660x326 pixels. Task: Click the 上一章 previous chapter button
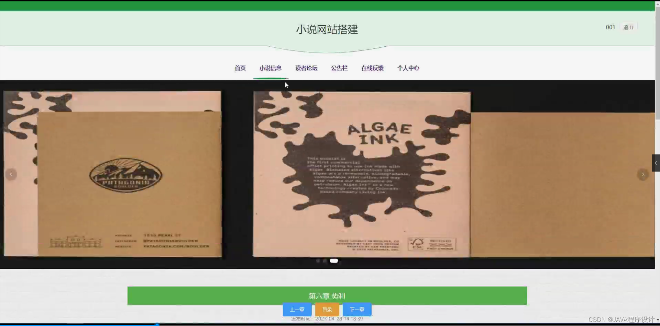click(x=297, y=310)
